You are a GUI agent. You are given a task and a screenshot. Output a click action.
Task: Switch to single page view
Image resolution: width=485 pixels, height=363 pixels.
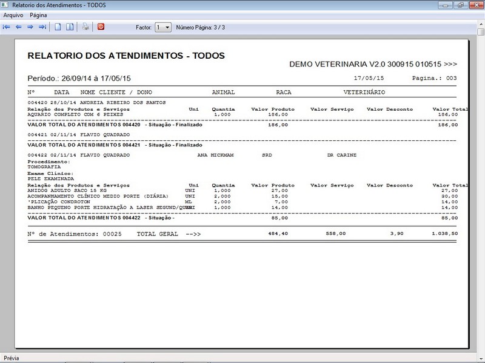(x=58, y=27)
